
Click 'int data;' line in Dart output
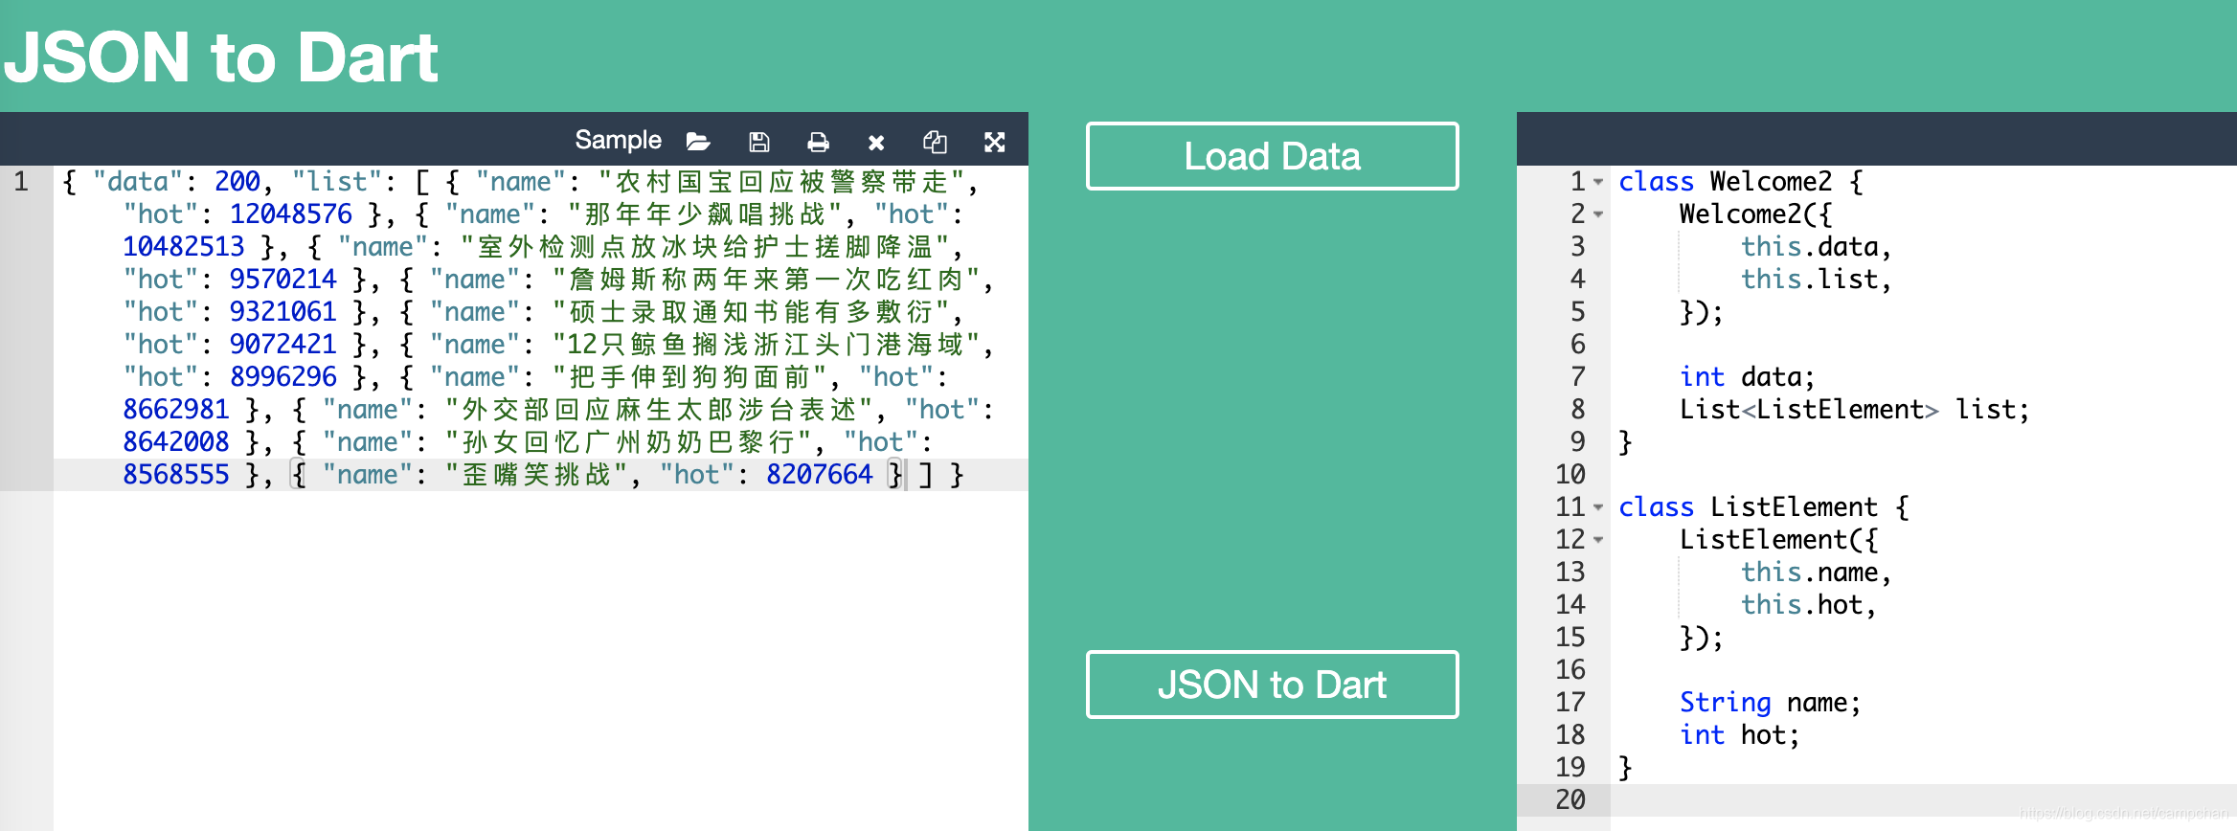coord(1747,377)
